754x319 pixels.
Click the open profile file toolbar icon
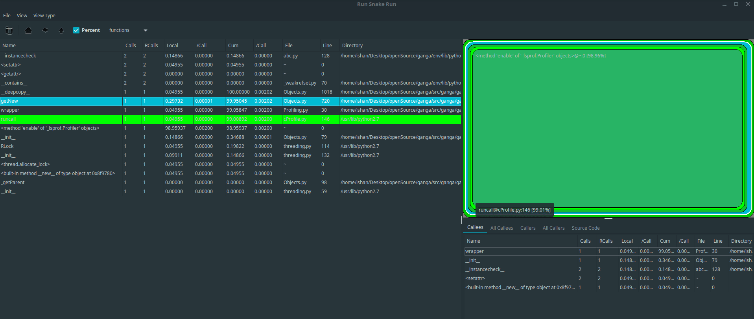(x=9, y=30)
